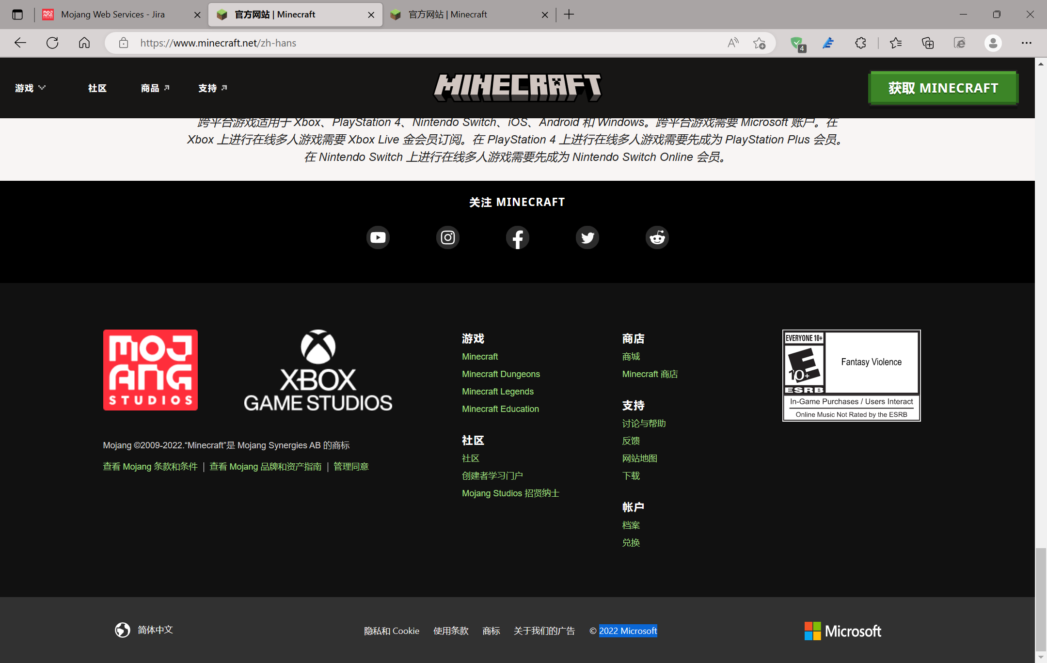Open the Minecraft Dungeons footer link
This screenshot has width=1047, height=663.
501,374
